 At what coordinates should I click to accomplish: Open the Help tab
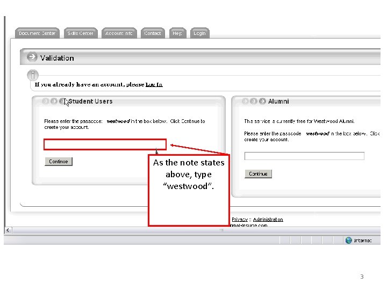coord(177,33)
